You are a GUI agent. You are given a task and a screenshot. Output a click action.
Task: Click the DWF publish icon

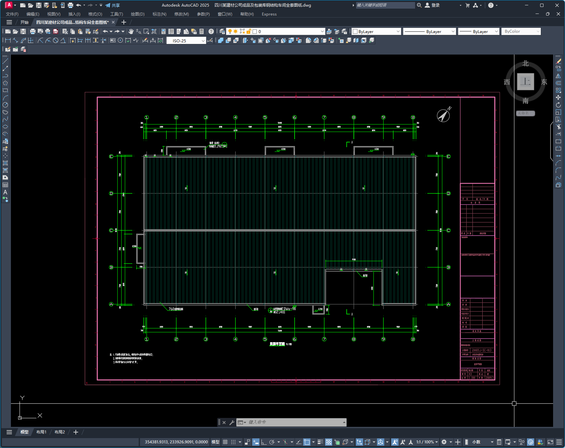[x=56, y=31]
